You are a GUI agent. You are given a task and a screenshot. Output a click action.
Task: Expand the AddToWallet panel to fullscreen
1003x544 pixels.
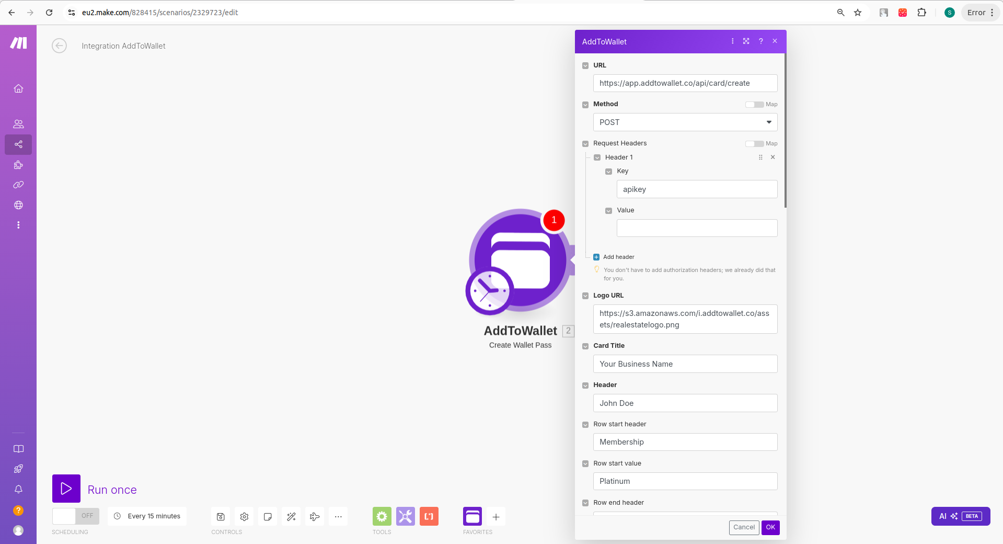746,41
